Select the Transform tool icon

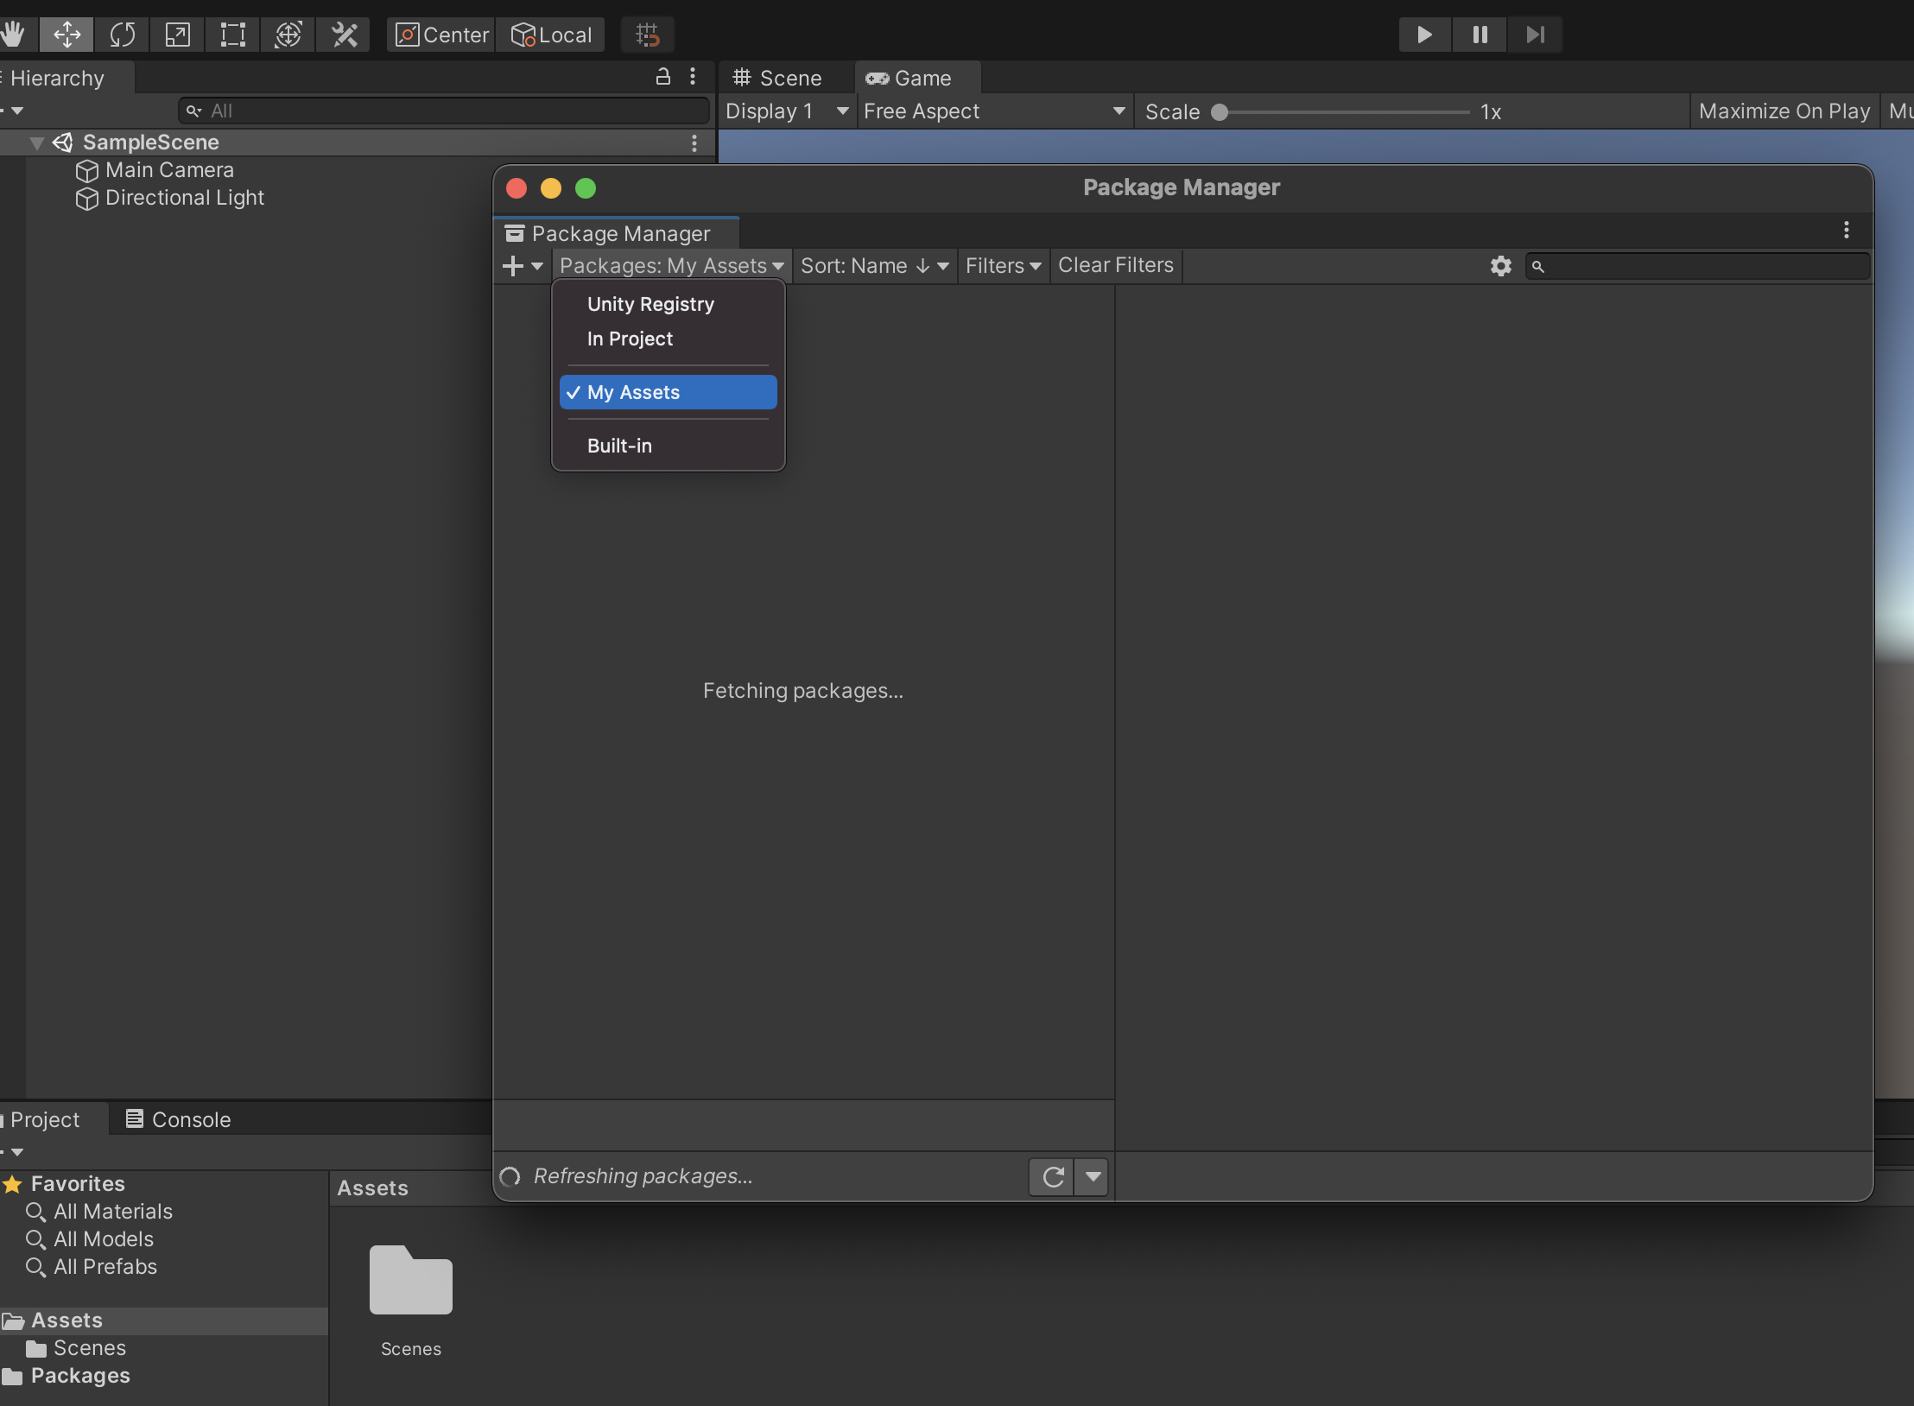288,35
